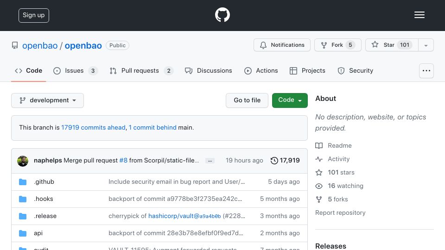Image resolution: width=445 pixels, height=250 pixels.
Task: Click the .hooks folder icon
Action: coord(23,199)
